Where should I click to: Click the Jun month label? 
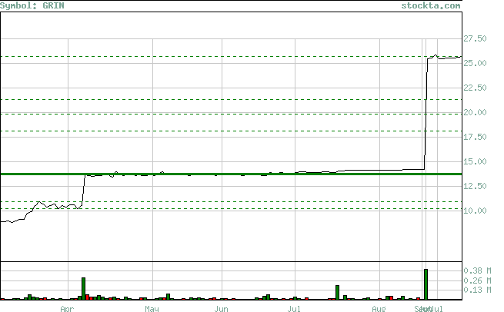[x=221, y=309]
